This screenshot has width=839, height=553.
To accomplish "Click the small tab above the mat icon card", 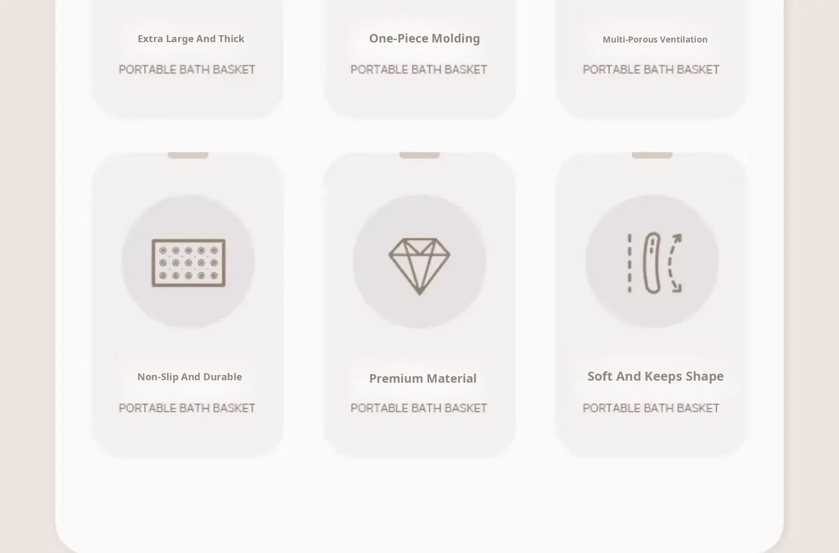I will click(188, 155).
